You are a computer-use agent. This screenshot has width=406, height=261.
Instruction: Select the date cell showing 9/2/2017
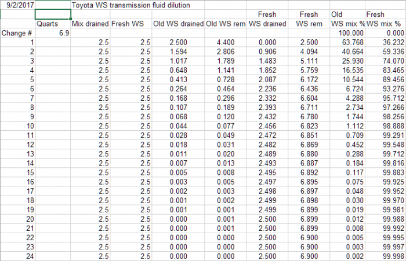(17, 5)
